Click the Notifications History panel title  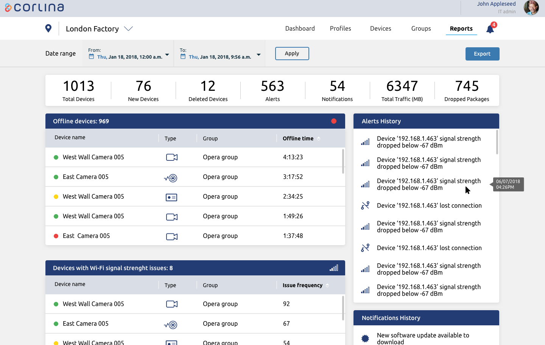click(391, 318)
